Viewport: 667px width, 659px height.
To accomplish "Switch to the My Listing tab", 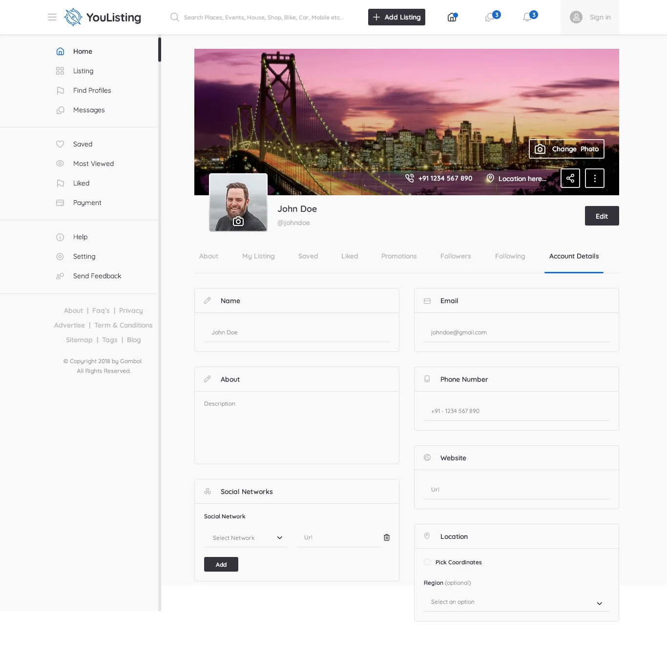I will tap(258, 256).
